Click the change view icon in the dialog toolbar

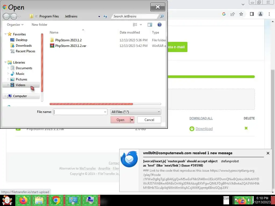[x=135, y=25]
